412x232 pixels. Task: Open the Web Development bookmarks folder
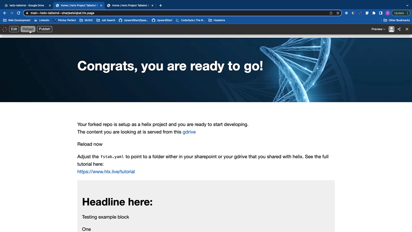point(17,20)
